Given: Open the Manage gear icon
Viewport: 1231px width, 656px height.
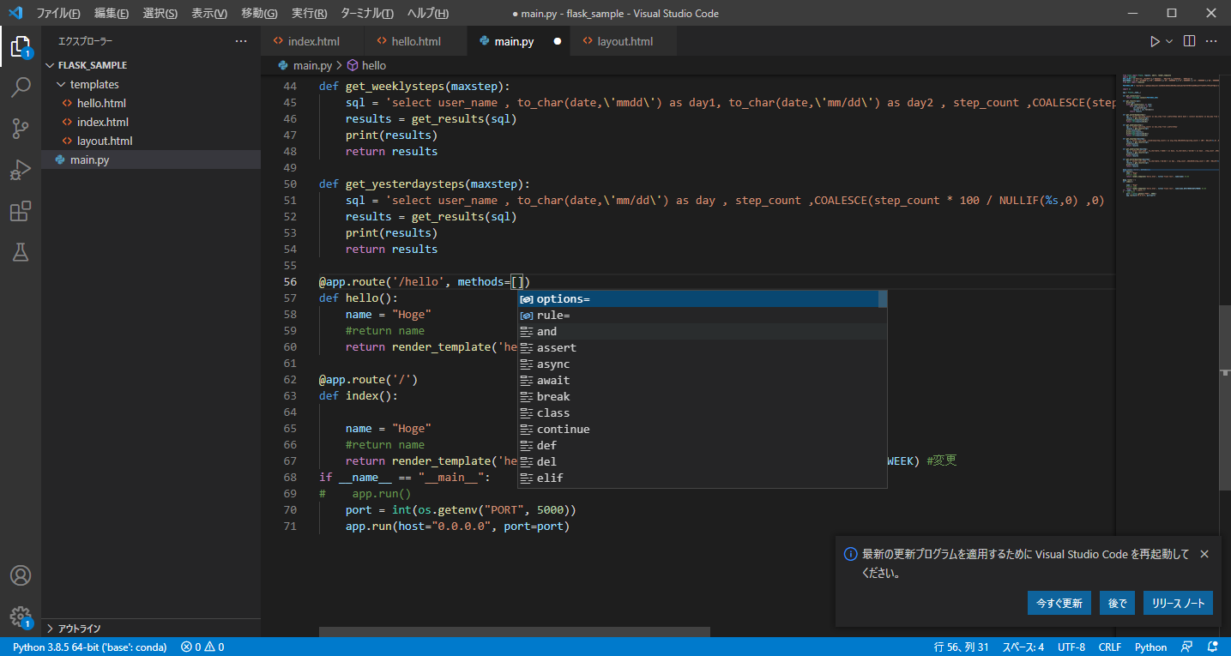Looking at the screenshot, I should pyautogui.click(x=21, y=617).
